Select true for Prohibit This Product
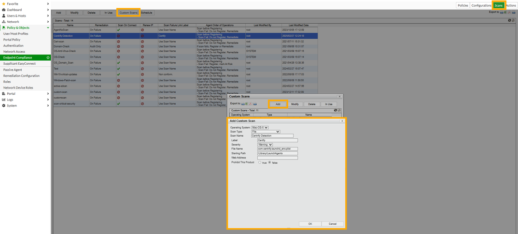518x234 pixels. click(260, 163)
